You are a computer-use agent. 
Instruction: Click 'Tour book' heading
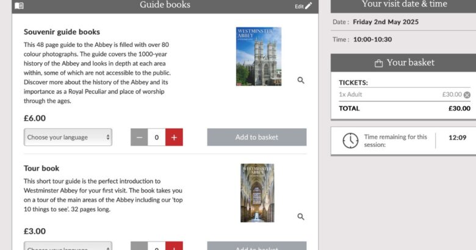(x=41, y=168)
